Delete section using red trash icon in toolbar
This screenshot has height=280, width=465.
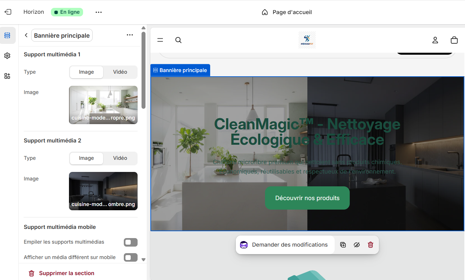point(370,245)
